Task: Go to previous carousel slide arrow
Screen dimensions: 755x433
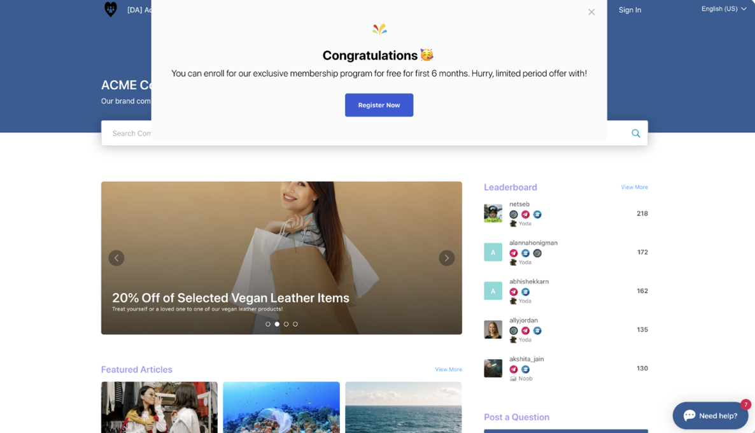Action: coord(116,258)
